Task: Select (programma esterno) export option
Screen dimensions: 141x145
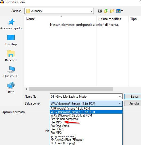Action: [x=86, y=136]
